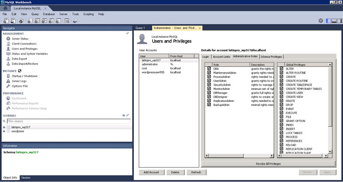Viewport: 343px width, 182px height.
Task: Create a new function toolbar icon
Action: 58,21
